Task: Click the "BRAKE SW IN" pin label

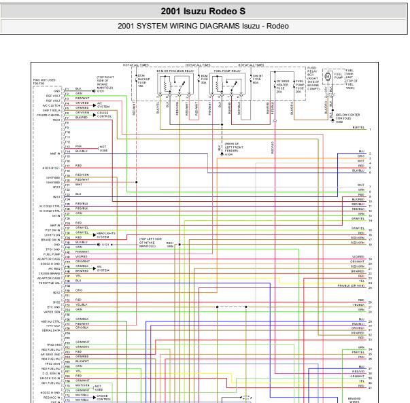Action: coord(50,240)
